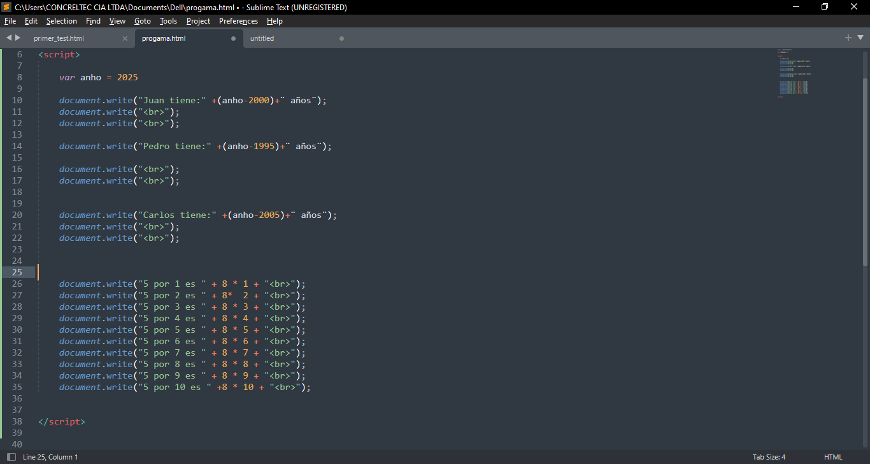The width and height of the screenshot is (870, 464).
Task: Open the Tab Size: 4 selector
Action: pyautogui.click(x=769, y=457)
